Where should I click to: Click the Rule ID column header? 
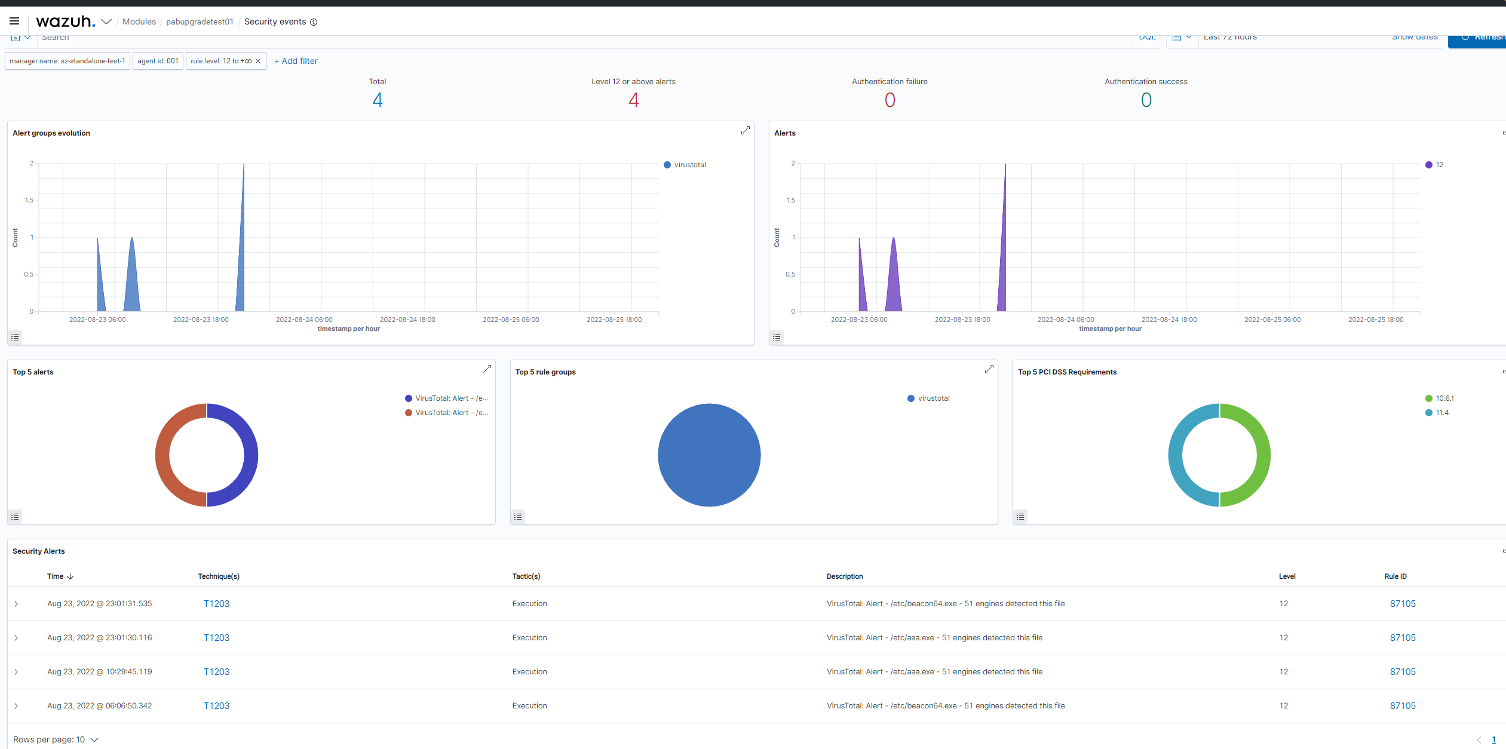tap(1395, 576)
